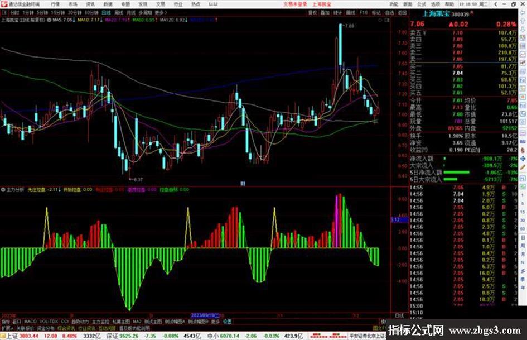Open the 行业资讯 tab
This screenshot has height=340, width=527.
click(x=86, y=328)
